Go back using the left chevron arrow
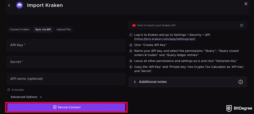 (x=9, y=5)
